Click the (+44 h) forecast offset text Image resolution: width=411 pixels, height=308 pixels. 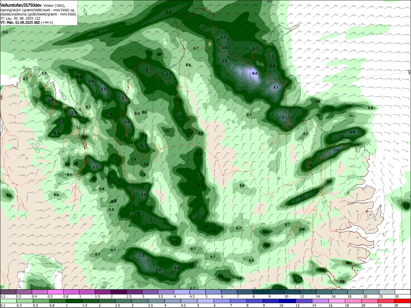click(47, 23)
